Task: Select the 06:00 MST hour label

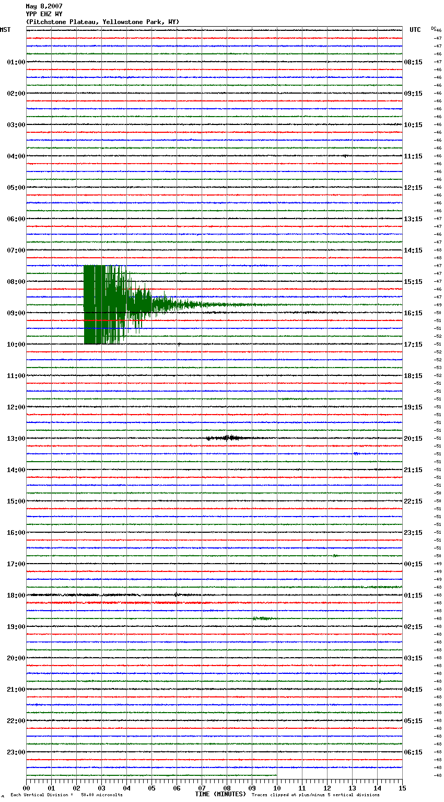Action: 16,219
